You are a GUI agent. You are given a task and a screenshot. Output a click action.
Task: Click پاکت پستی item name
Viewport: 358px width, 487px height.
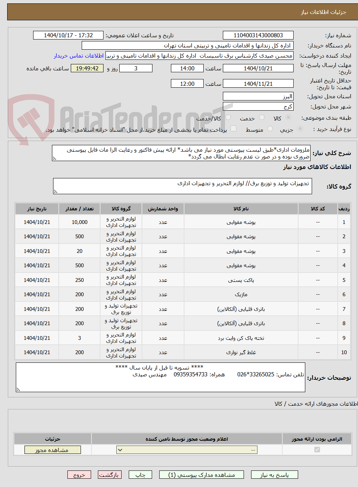pos(241,280)
